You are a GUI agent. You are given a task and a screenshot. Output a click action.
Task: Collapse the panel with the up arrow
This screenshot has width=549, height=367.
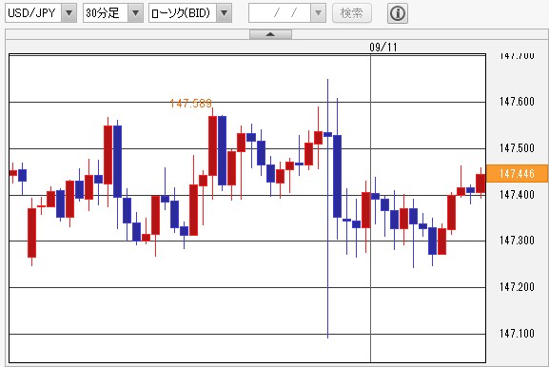(270, 34)
